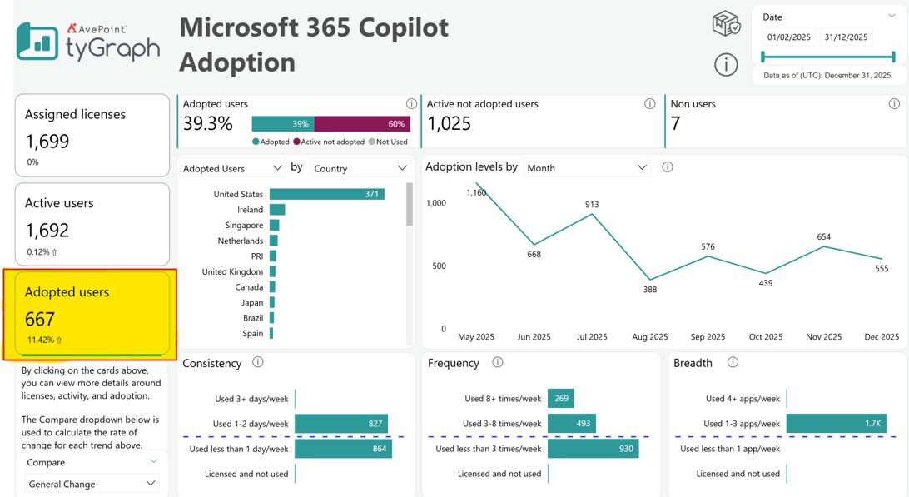
Task: Open the package checkmark icon near Date
Action: pyautogui.click(x=726, y=24)
